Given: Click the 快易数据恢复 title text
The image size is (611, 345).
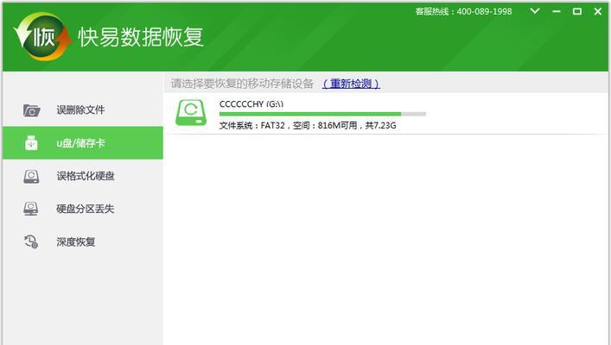Looking at the screenshot, I should point(141,37).
